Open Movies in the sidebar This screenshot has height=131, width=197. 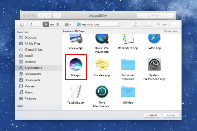coord(38,86)
